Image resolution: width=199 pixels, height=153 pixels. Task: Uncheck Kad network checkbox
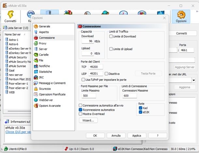coord(140,108)
